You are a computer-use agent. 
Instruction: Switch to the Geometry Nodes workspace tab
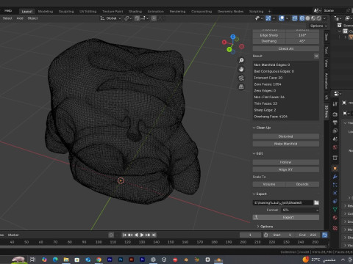click(230, 11)
